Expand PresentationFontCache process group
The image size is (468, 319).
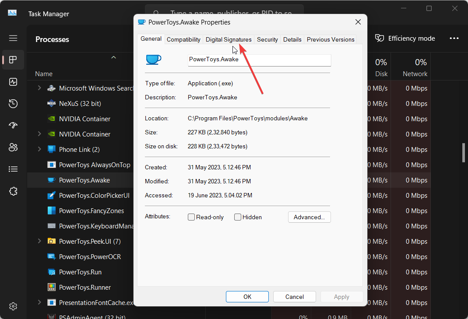(39, 302)
